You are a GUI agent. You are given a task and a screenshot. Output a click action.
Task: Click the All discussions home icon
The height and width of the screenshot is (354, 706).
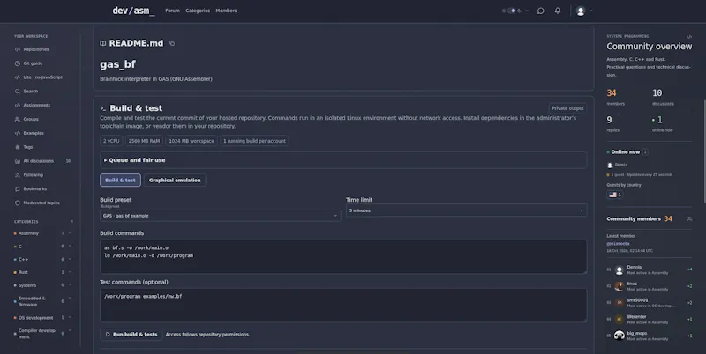[x=18, y=161]
